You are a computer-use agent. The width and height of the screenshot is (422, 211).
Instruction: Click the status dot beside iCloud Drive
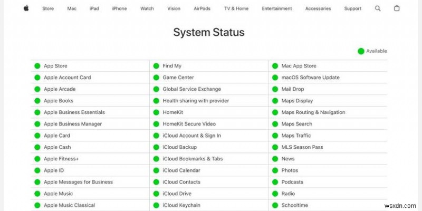coord(156,194)
